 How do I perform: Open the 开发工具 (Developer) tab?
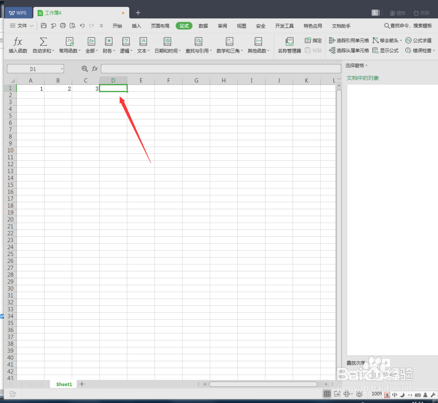284,26
